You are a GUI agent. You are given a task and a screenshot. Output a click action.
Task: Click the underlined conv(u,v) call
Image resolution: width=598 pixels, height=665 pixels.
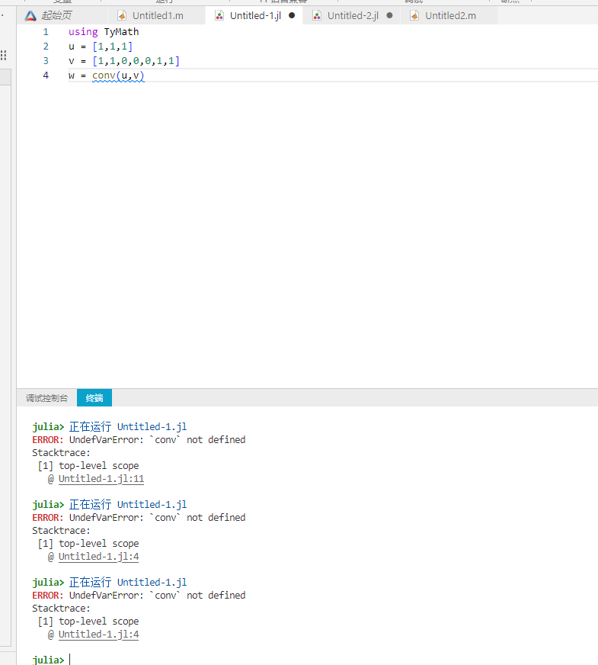coord(118,75)
